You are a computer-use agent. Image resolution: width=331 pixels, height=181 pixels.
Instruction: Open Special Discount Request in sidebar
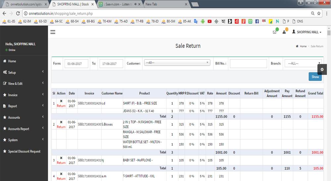pos(24,151)
